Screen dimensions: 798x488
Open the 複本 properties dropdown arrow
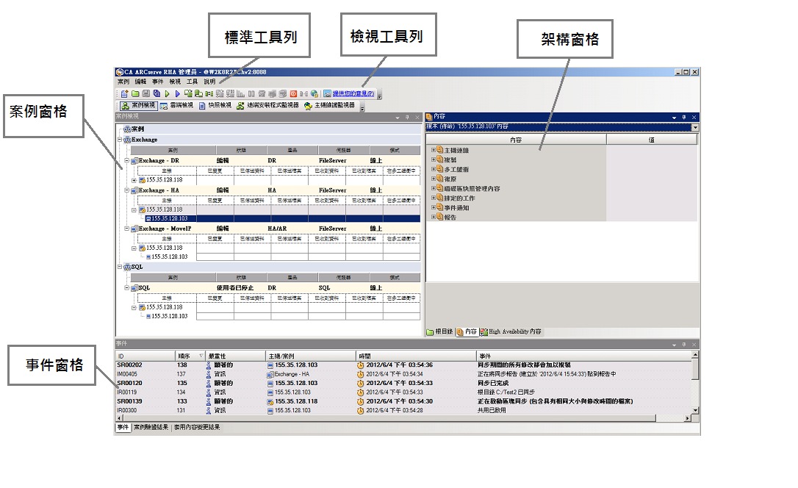(x=694, y=128)
